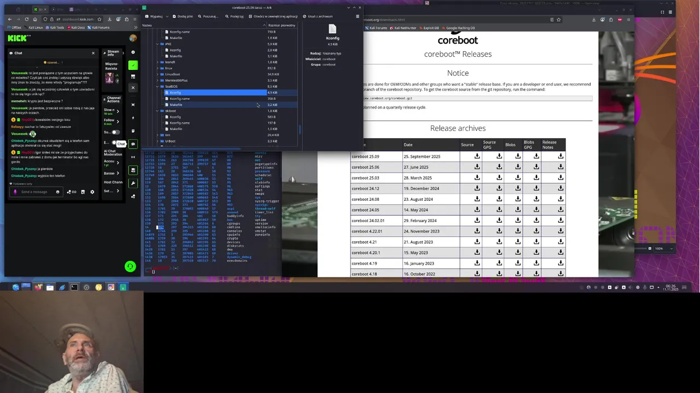Click the shop icon below chat
This screenshot has width=700, height=393.
click(83, 192)
